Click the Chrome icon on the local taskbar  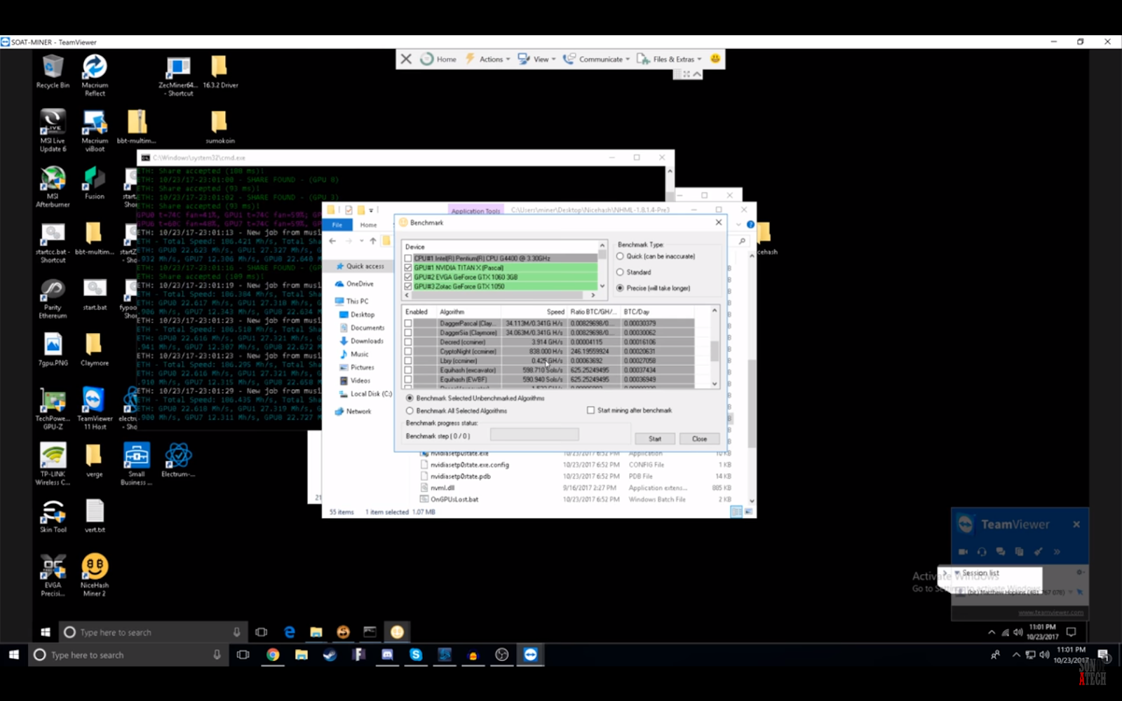273,655
